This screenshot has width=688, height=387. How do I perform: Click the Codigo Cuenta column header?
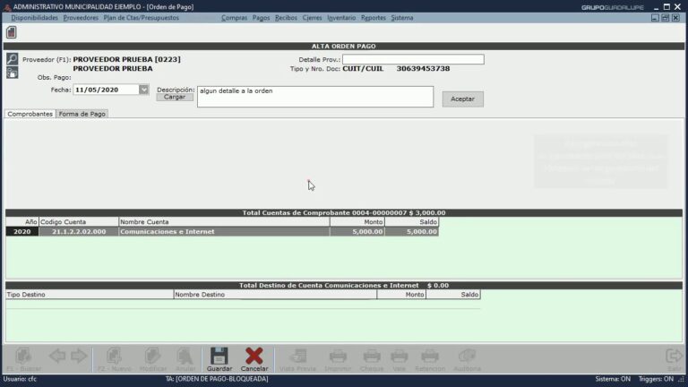point(79,222)
